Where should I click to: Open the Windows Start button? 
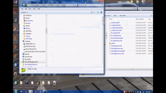click(16, 91)
